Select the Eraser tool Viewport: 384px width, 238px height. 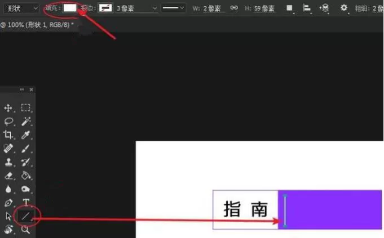click(x=8, y=176)
